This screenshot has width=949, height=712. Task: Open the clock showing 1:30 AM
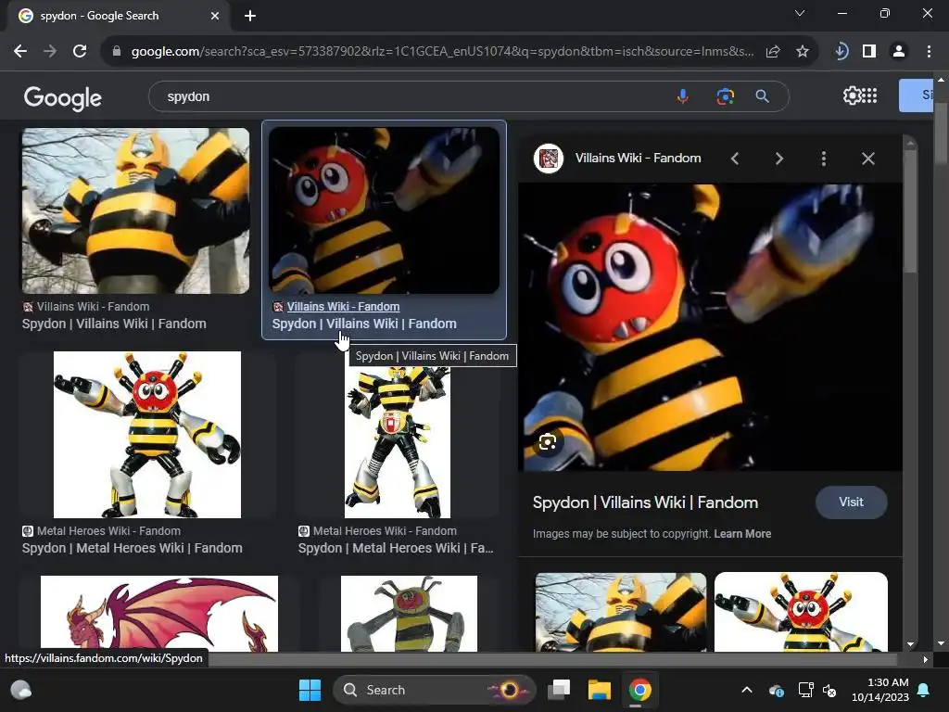pyautogui.click(x=880, y=690)
